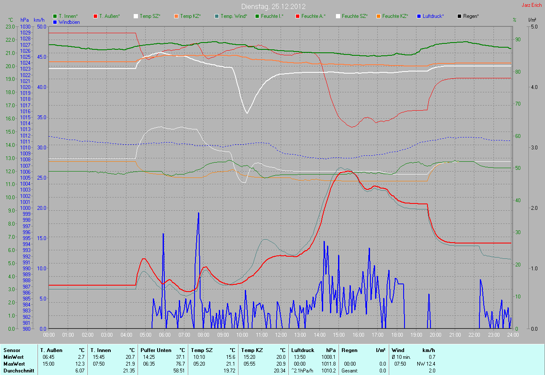Screen dimensions: 545x375
Task: Click the green T. Innen legend swatch
Action: tap(55, 16)
